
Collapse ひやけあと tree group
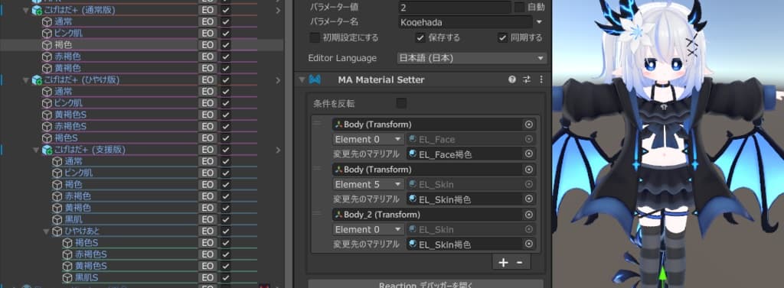pos(46,231)
